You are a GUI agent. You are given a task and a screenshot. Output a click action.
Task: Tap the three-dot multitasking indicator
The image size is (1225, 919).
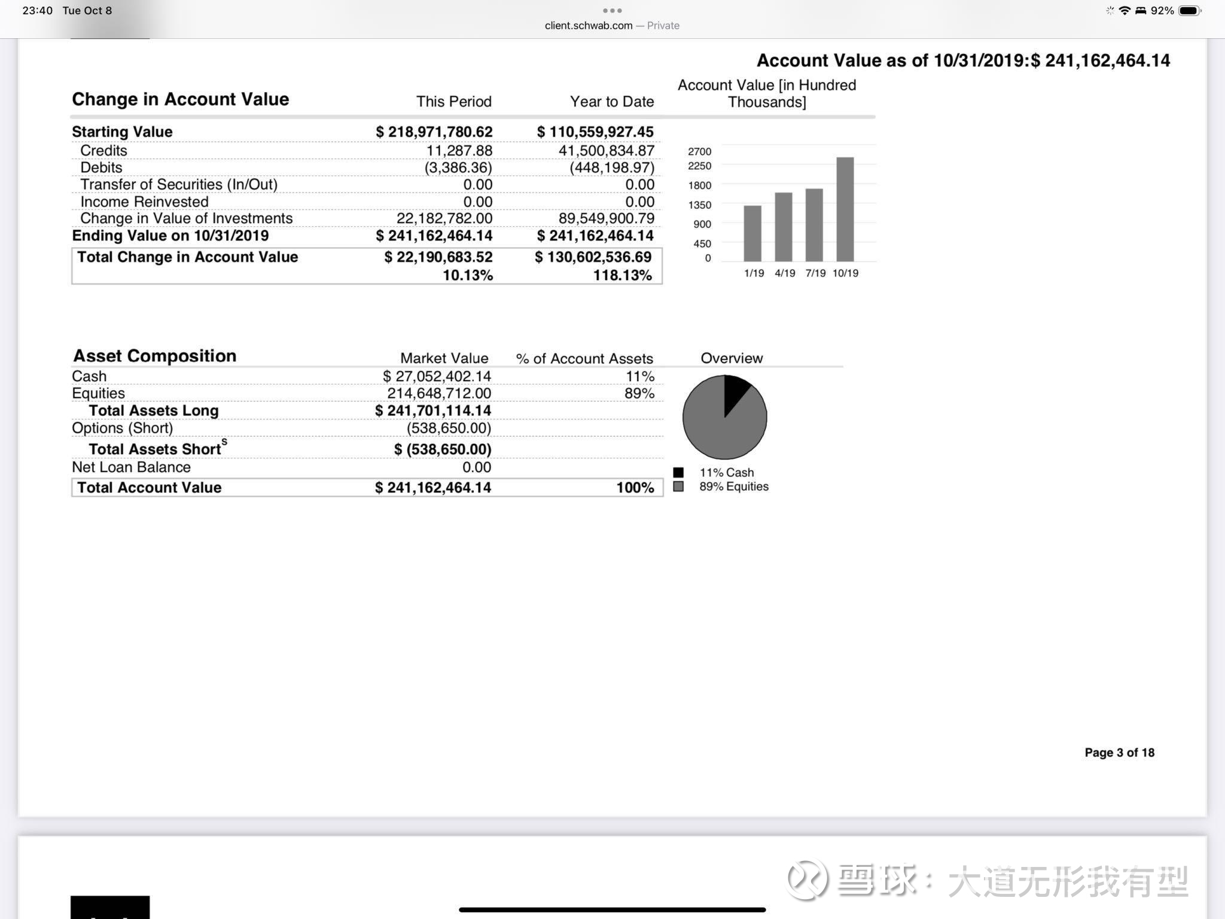point(612,10)
